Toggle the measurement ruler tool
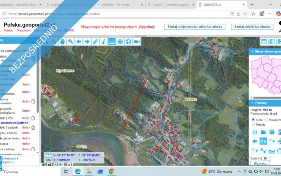 tap(112, 42)
